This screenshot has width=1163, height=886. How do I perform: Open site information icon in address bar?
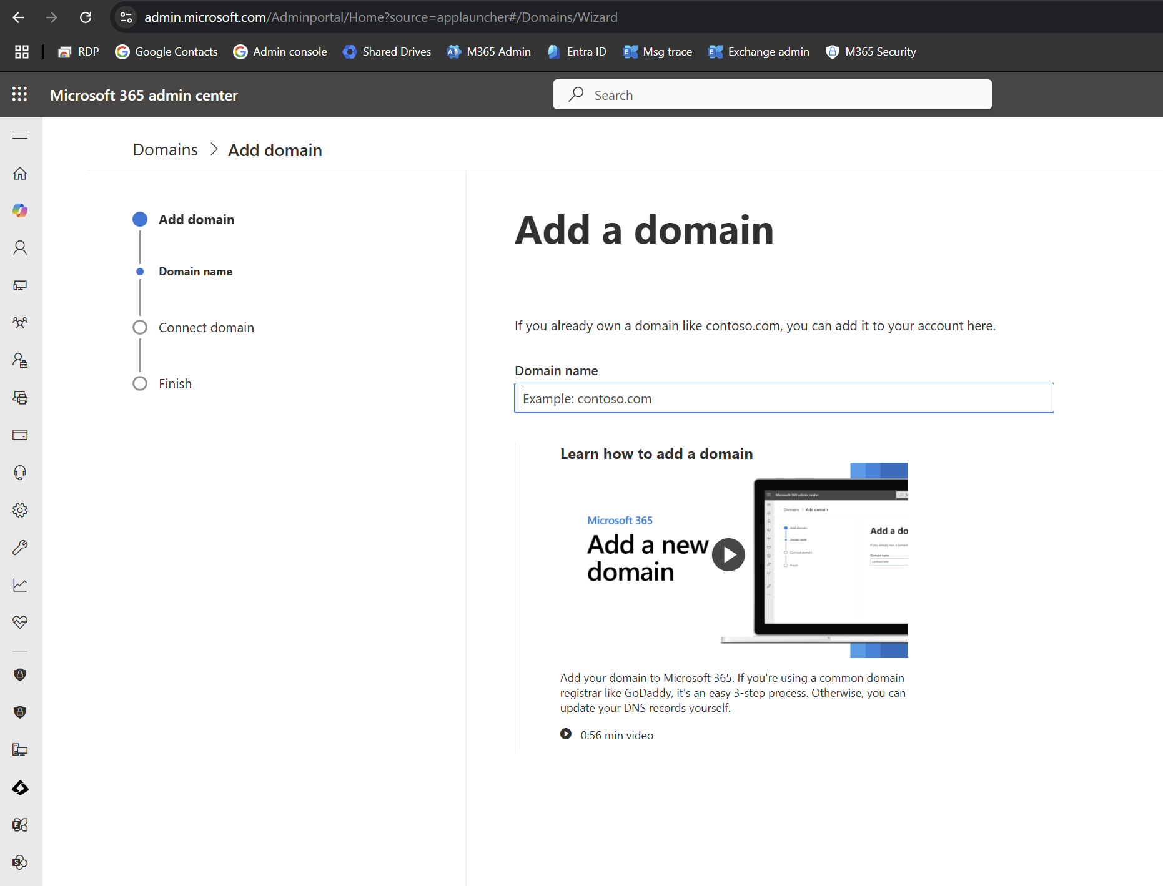pos(126,17)
